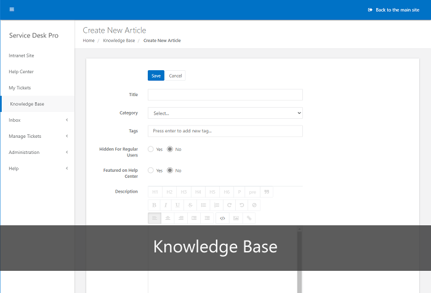The width and height of the screenshot is (431, 293).
Task: Insert a hyperlink using the link icon
Action: click(249, 219)
